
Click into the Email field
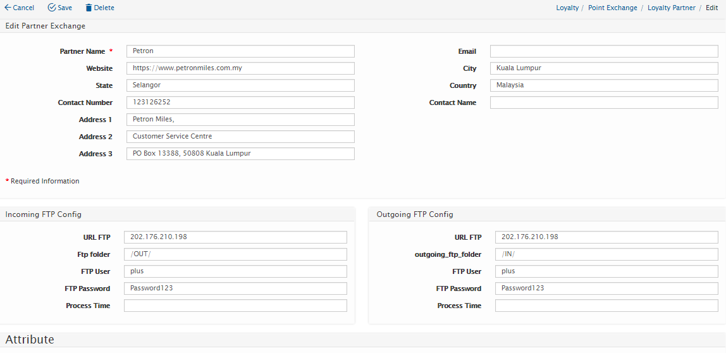[x=603, y=51]
